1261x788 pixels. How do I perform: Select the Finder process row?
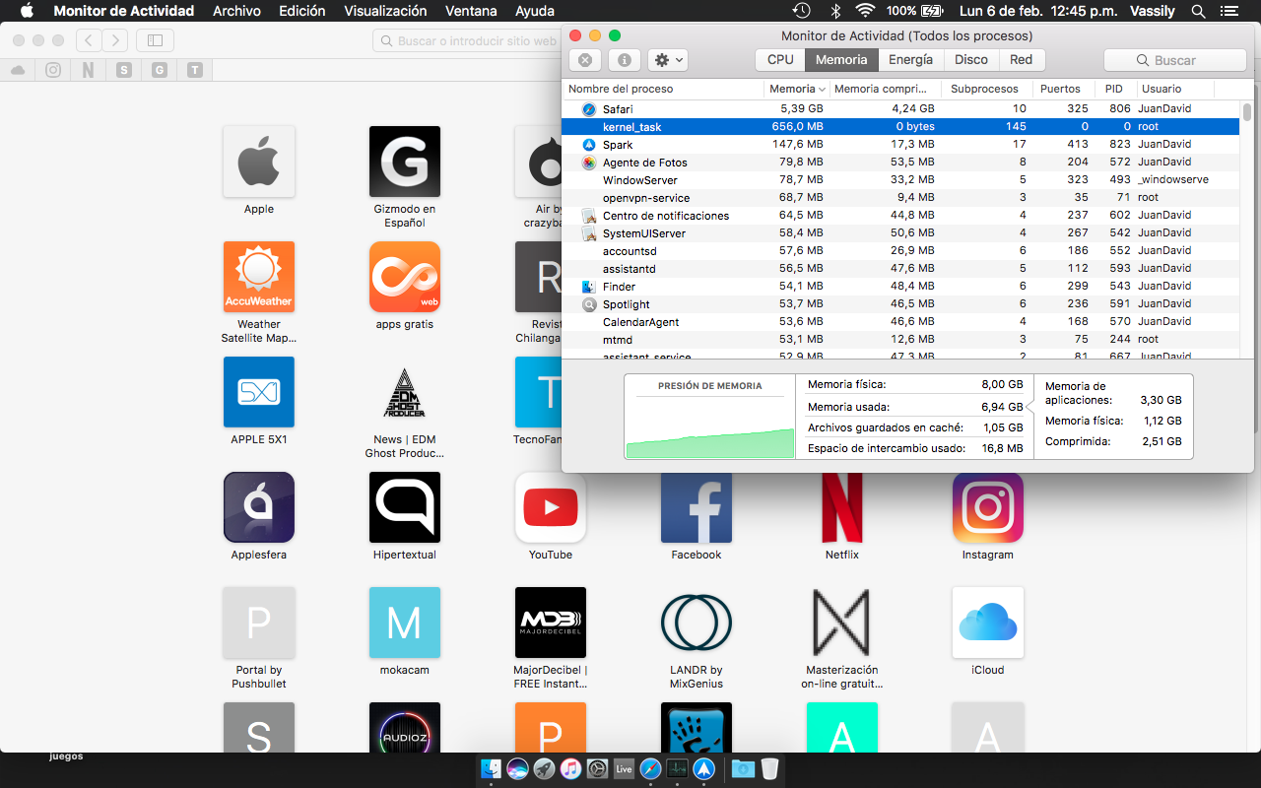(x=900, y=287)
